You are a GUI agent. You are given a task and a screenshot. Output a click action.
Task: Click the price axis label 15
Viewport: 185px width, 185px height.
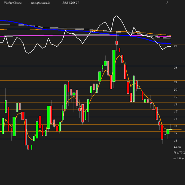175,126
